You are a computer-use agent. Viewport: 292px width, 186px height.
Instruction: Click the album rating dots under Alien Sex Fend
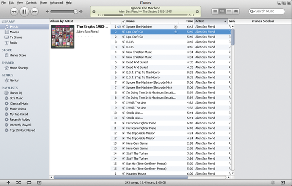(x=85, y=37)
